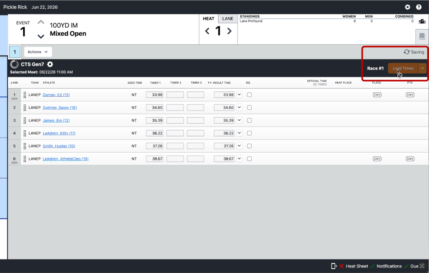Open settings gear in top bar
Image resolution: width=429 pixels, height=273 pixels.
(407, 7)
